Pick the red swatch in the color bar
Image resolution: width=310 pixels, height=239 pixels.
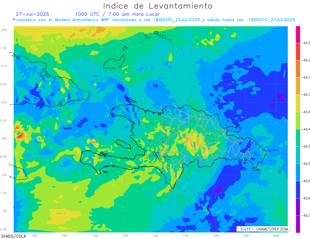[298, 52]
